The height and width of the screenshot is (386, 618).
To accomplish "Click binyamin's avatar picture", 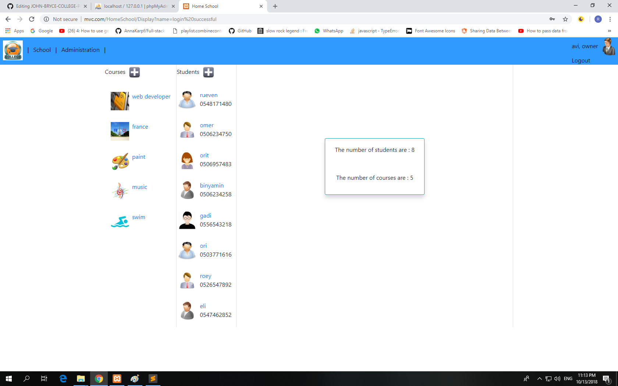I will (187, 190).
